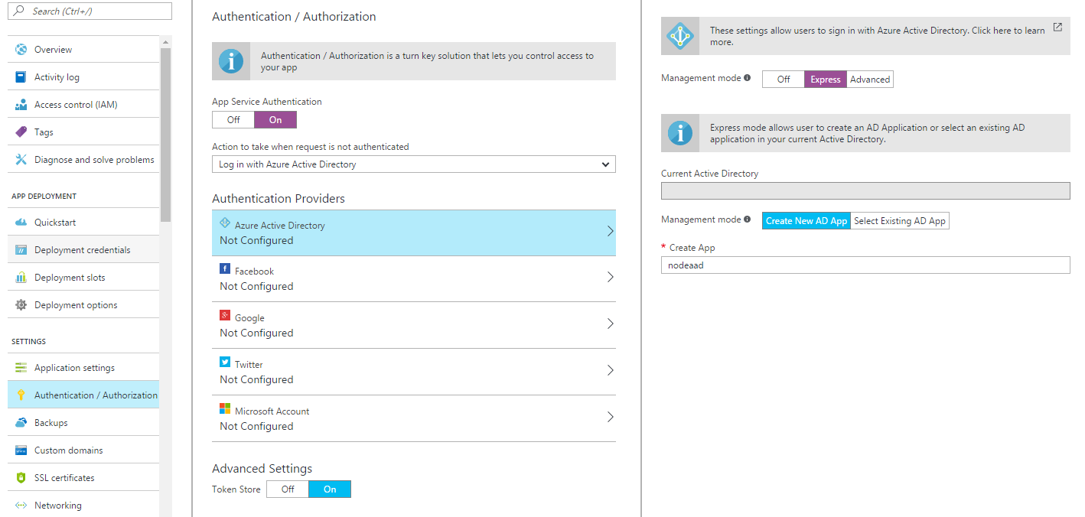Screen dimensions: 1085x517
Task: Expand the Twitter provider settings
Action: point(413,371)
